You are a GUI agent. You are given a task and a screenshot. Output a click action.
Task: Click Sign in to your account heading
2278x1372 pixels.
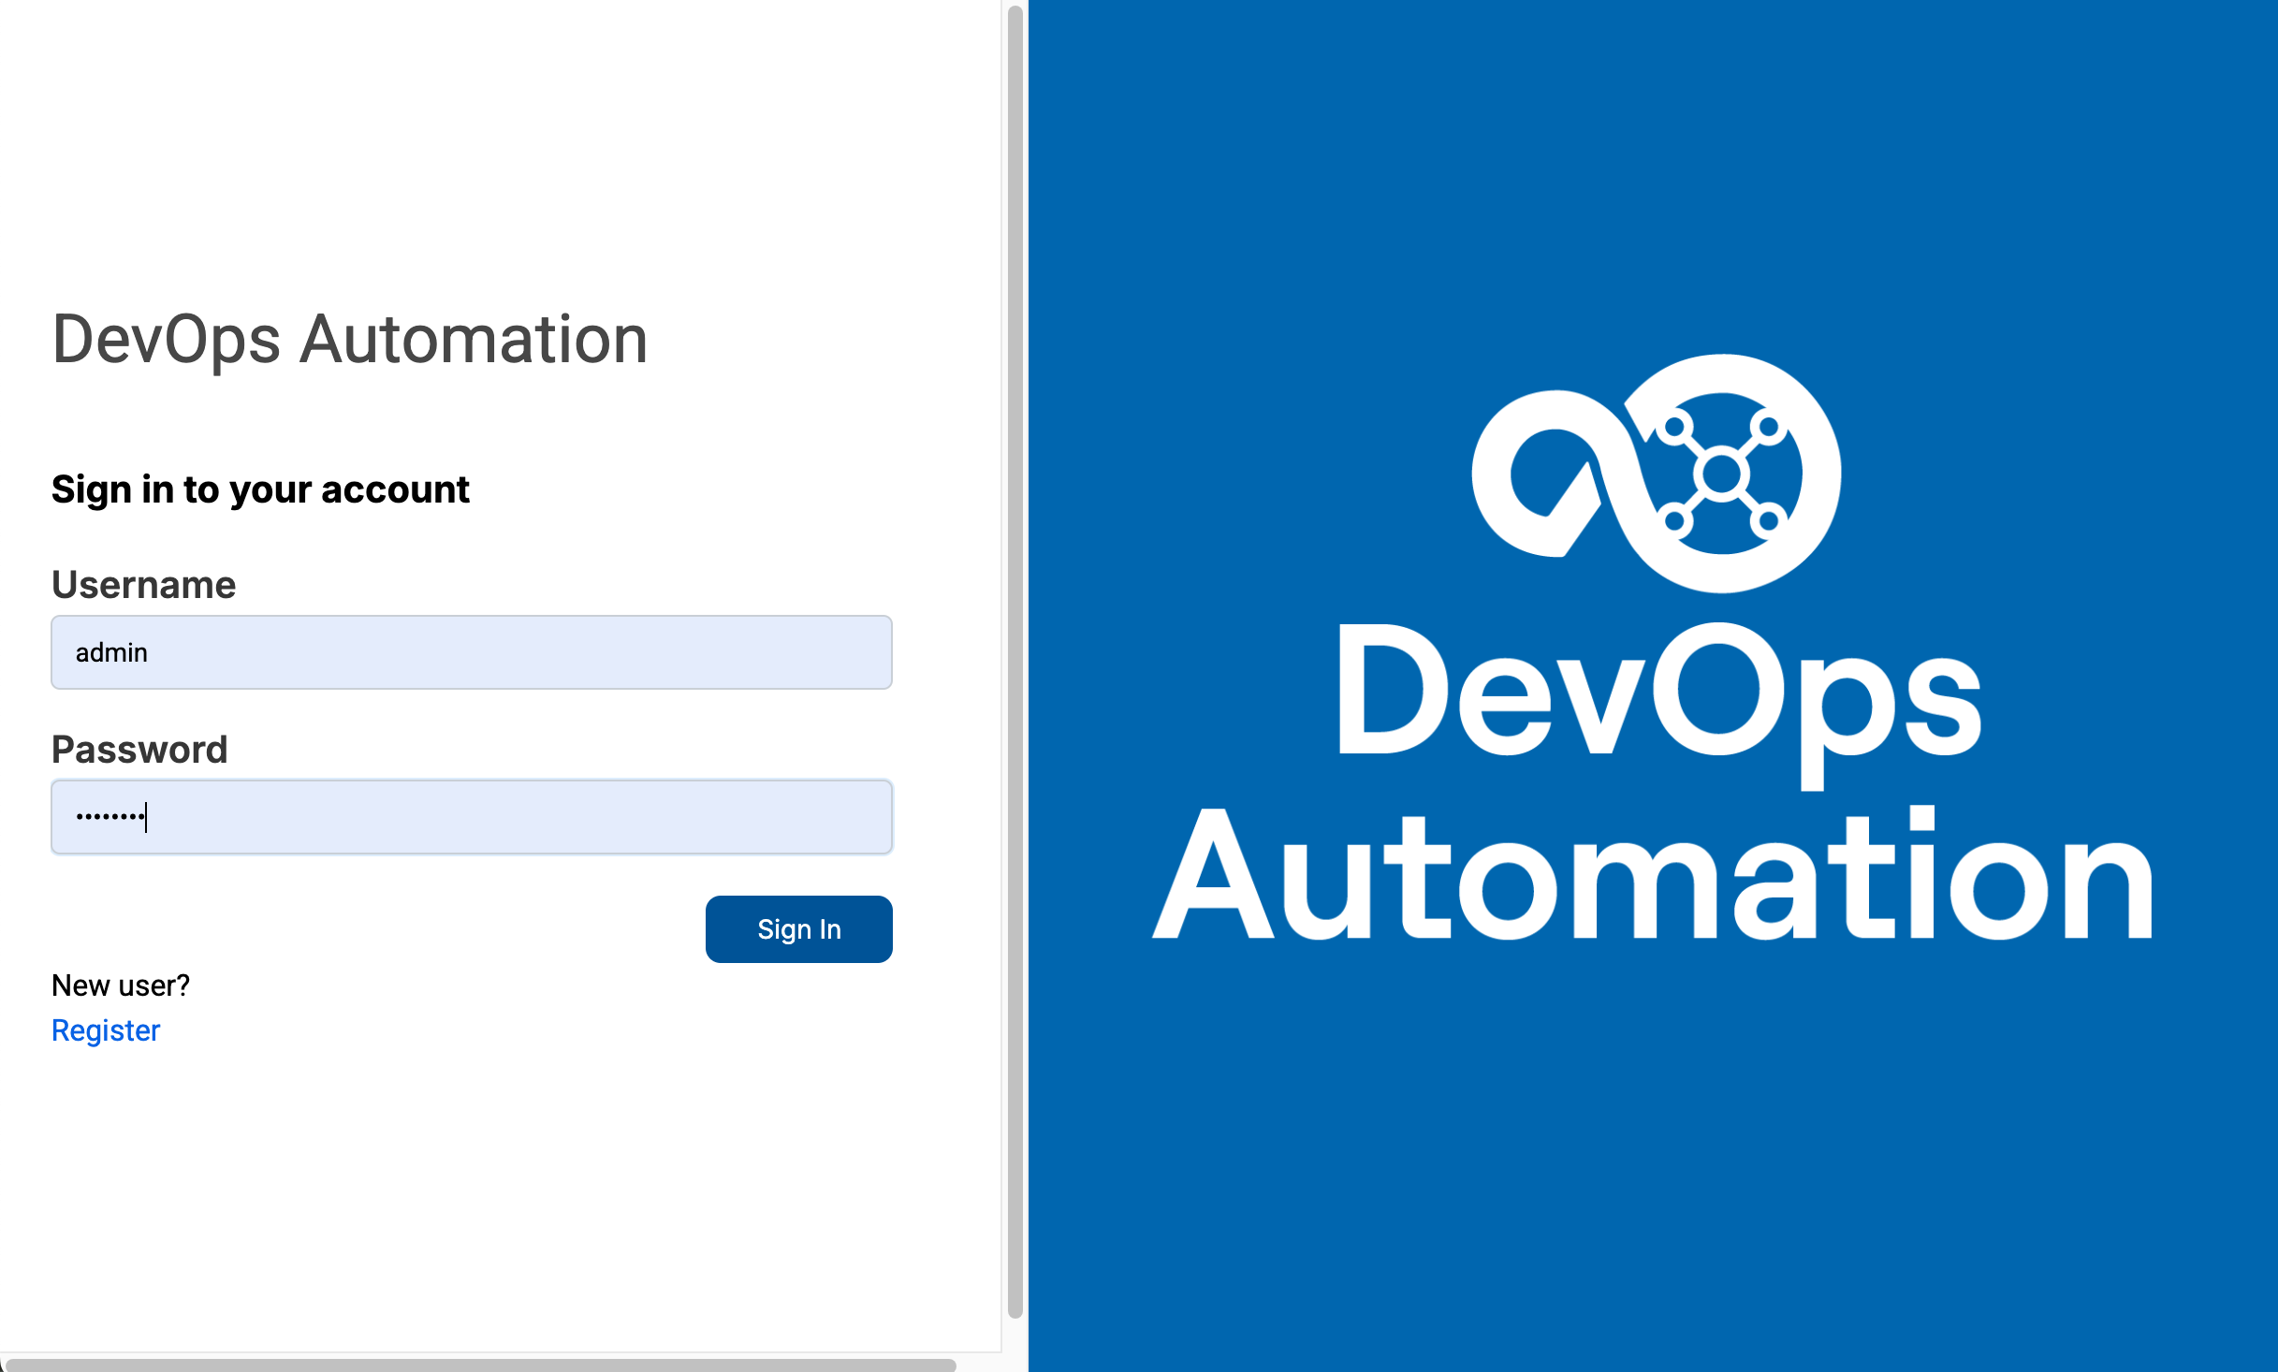[x=260, y=489]
